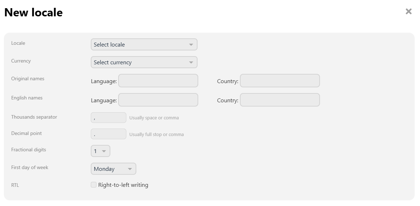
Task: Enable the Right-to-left writing checkbox
Action: pyautogui.click(x=94, y=185)
